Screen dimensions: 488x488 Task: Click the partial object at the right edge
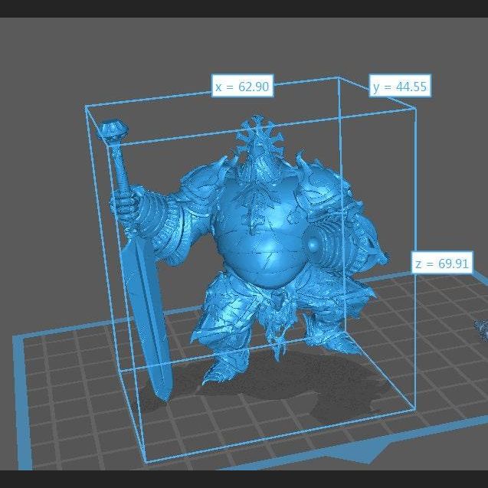[482, 329]
